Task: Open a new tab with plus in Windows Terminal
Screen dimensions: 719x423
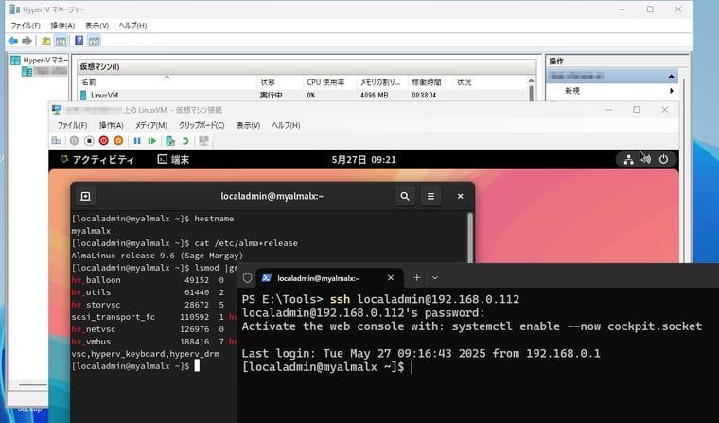Action: (416, 277)
